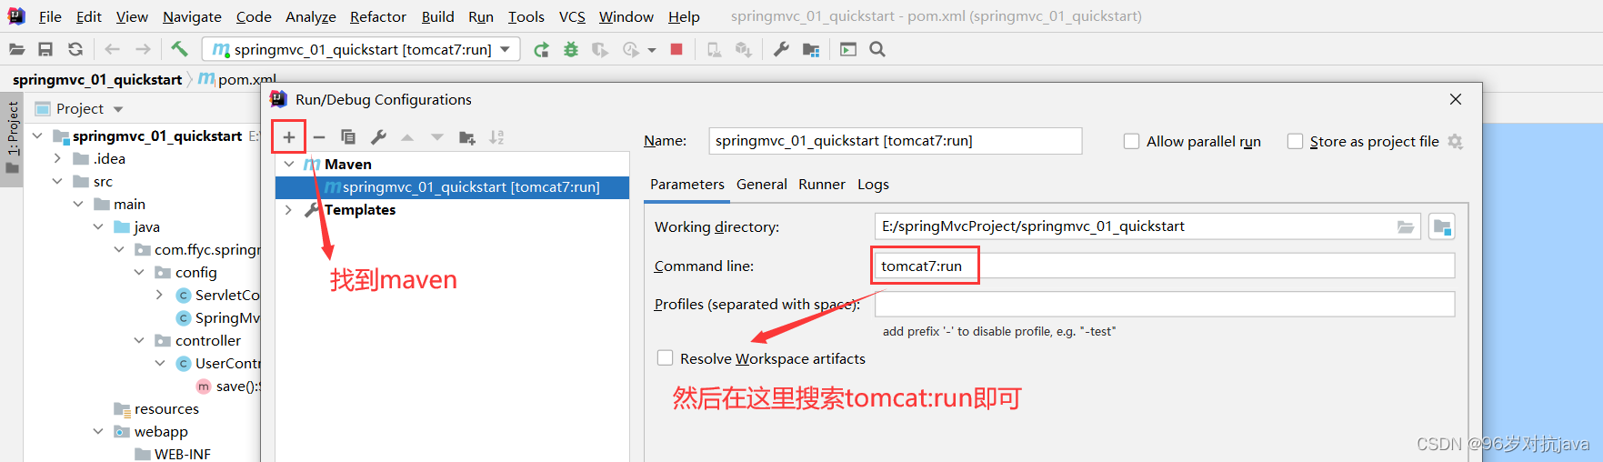
Task: Open settings via main toolbar wrench
Action: coord(781,49)
